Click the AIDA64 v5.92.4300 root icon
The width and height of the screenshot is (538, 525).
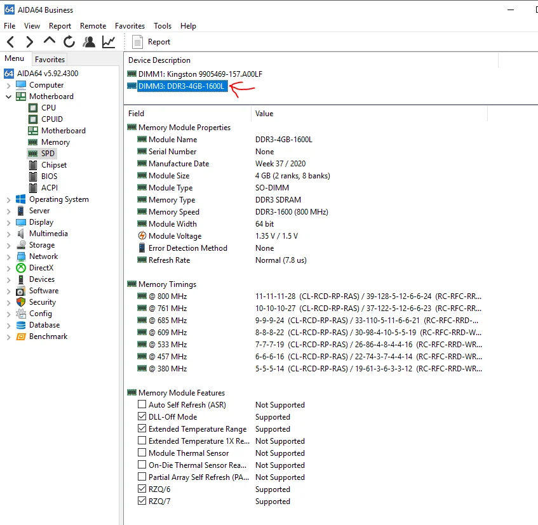9,74
